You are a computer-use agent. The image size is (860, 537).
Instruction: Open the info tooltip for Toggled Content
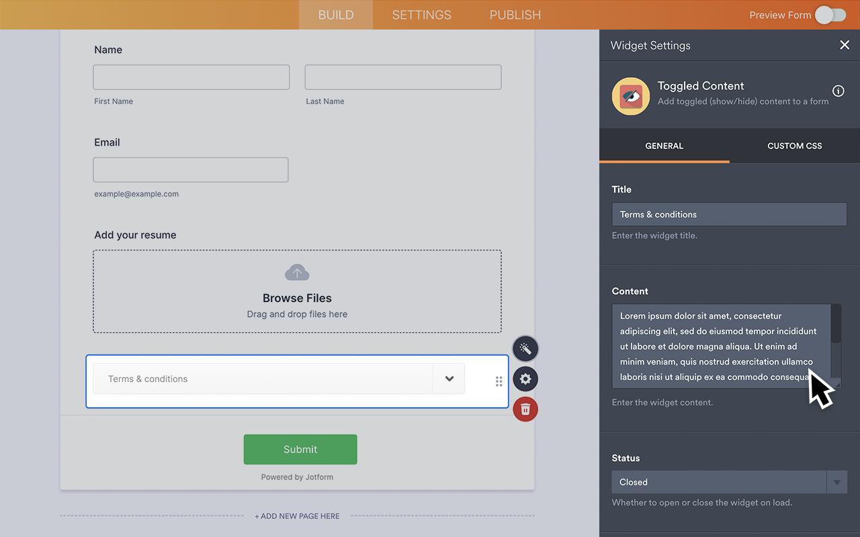[838, 91]
